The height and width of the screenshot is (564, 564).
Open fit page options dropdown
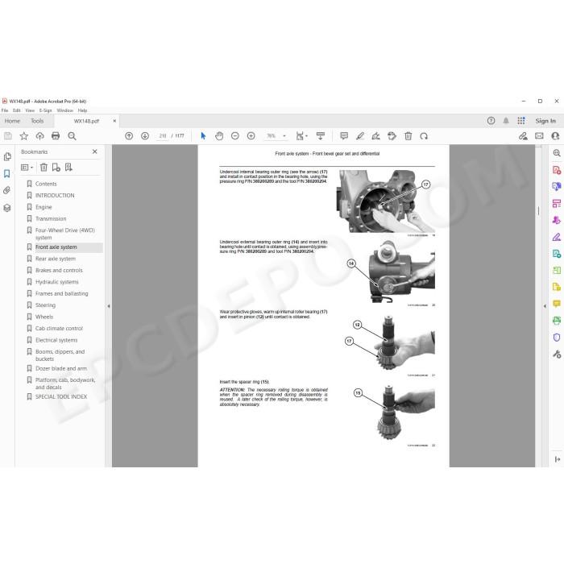coord(301,136)
